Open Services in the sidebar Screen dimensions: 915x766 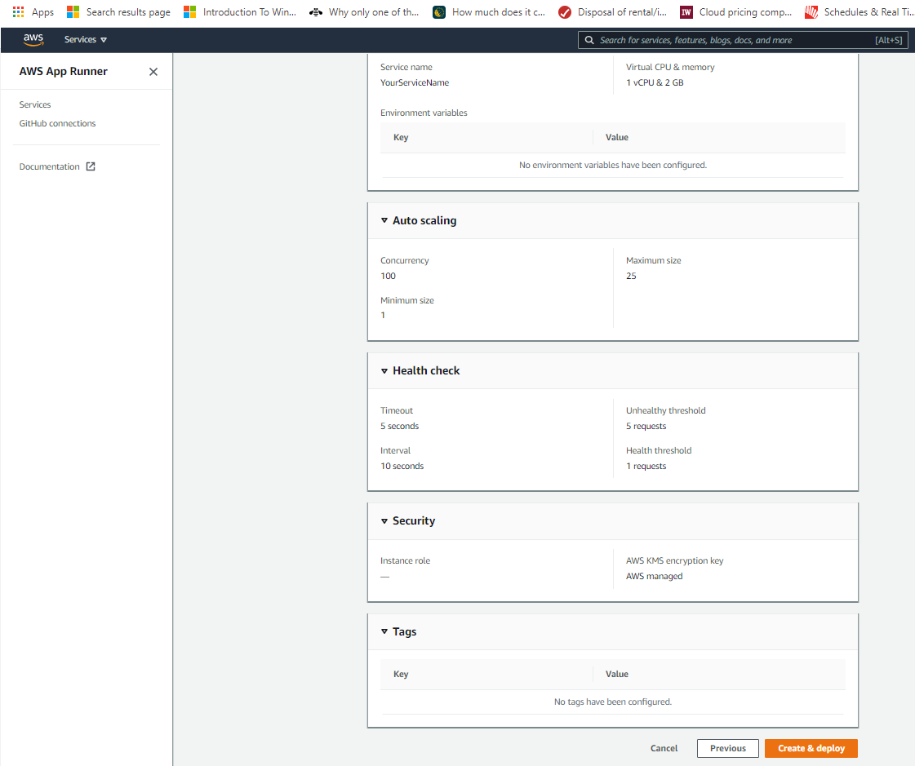[35, 104]
